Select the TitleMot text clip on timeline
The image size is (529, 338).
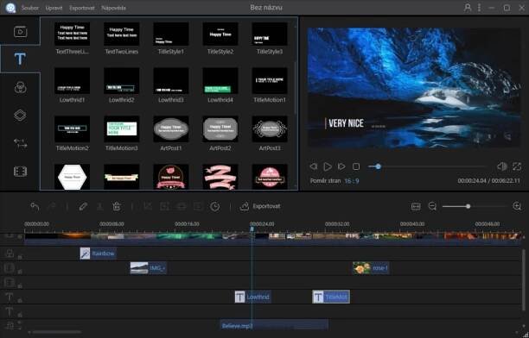(331, 297)
